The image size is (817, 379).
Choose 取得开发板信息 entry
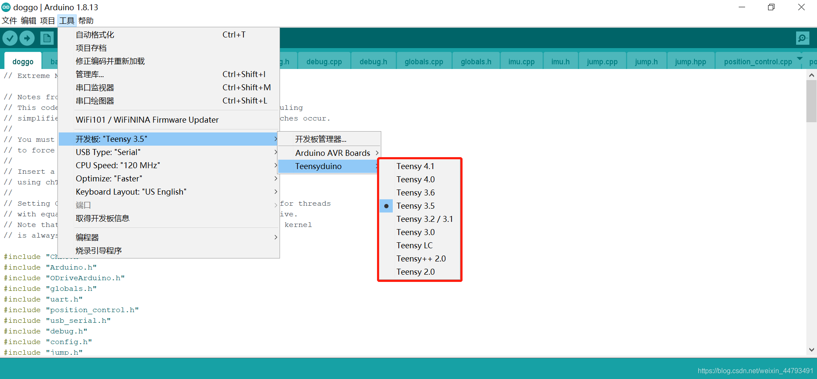click(169, 218)
